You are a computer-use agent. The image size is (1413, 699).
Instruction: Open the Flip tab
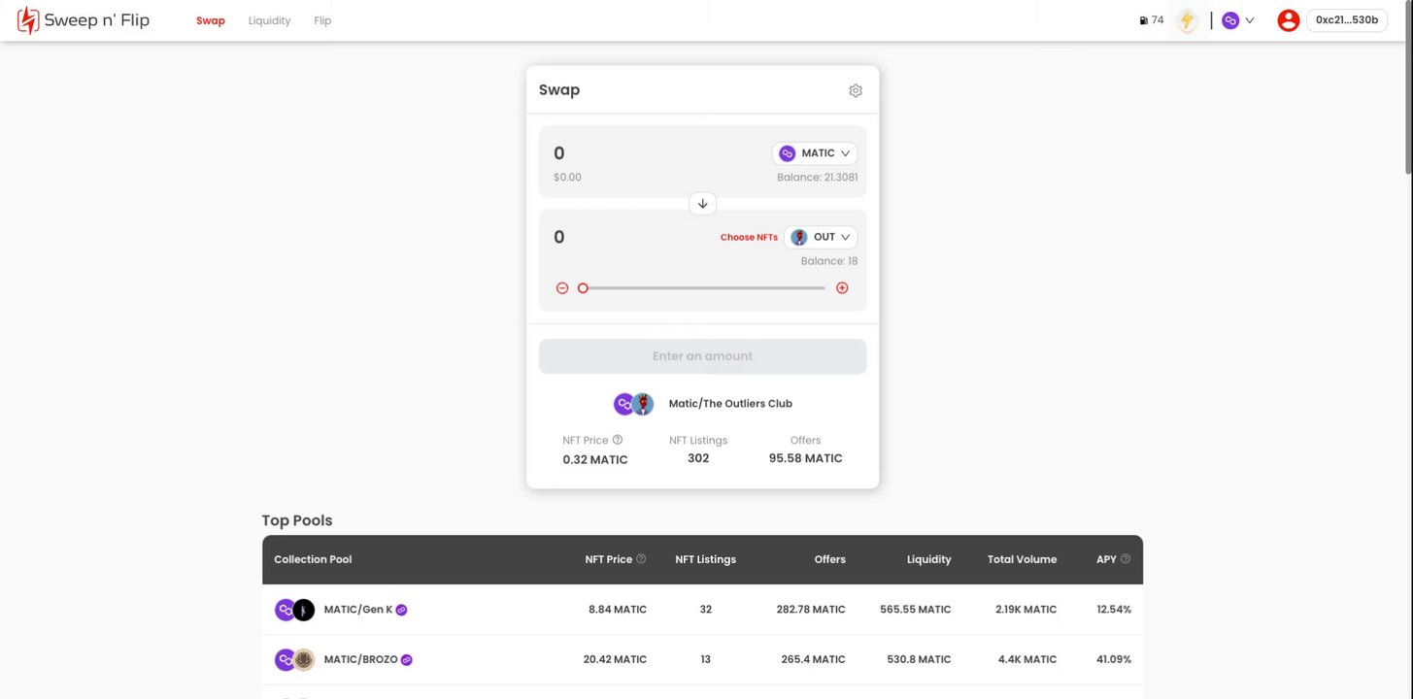pyautogui.click(x=322, y=20)
